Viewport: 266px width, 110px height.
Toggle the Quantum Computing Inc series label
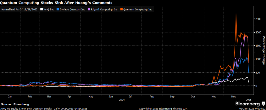[x=138, y=10]
